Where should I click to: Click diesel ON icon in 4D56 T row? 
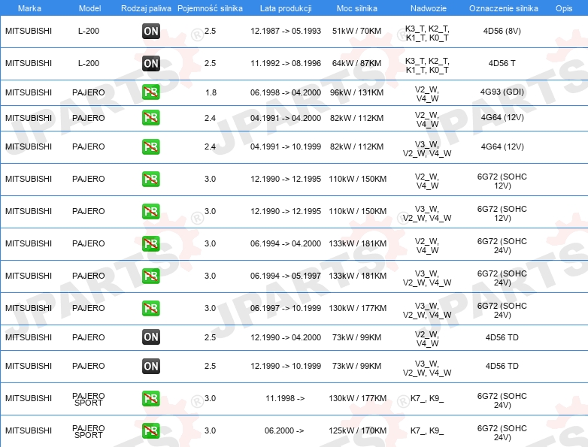[151, 63]
